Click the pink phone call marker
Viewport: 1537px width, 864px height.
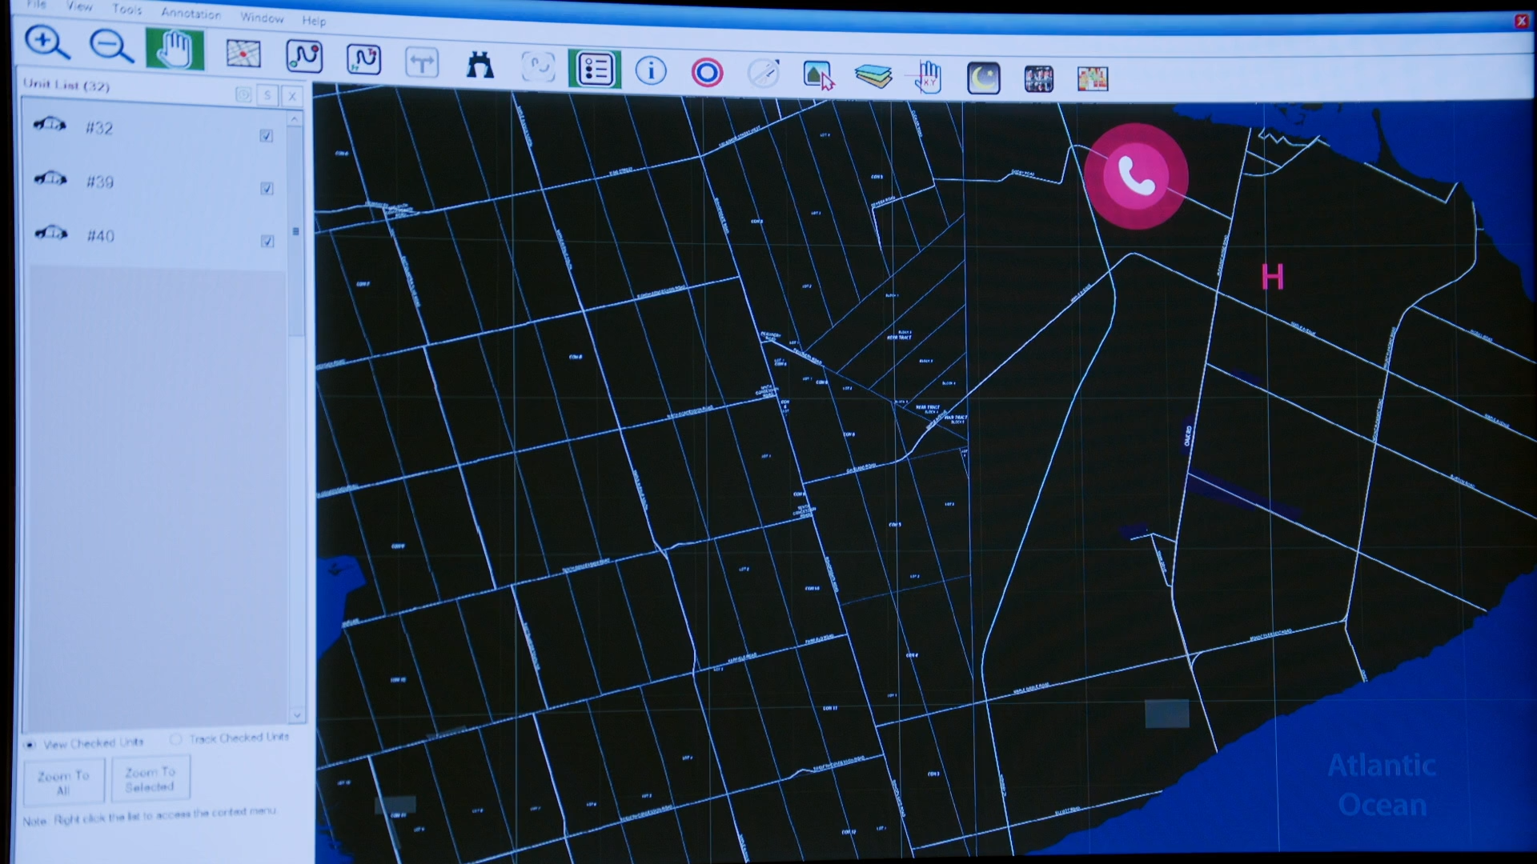tap(1135, 177)
